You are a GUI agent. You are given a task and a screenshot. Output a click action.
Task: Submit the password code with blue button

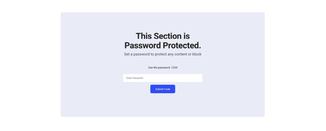click(x=162, y=89)
